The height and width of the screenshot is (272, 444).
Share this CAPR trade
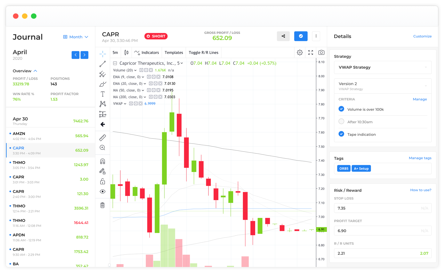tap(283, 36)
